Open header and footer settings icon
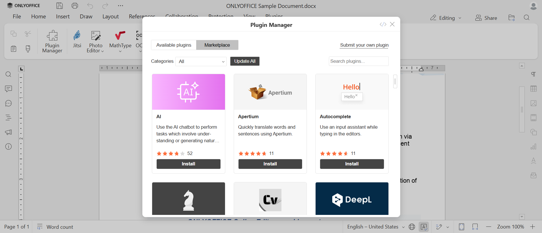 [533, 118]
